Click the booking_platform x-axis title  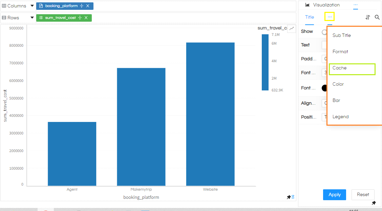point(141,197)
